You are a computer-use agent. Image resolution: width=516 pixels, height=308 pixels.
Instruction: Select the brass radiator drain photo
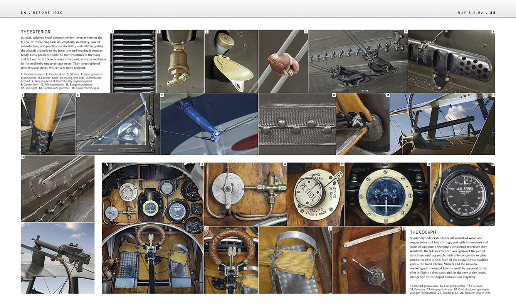pos(180,61)
